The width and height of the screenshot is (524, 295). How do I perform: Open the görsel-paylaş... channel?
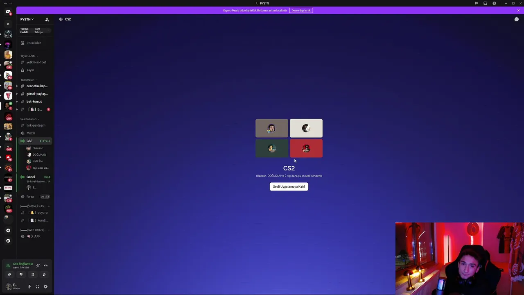(35, 94)
